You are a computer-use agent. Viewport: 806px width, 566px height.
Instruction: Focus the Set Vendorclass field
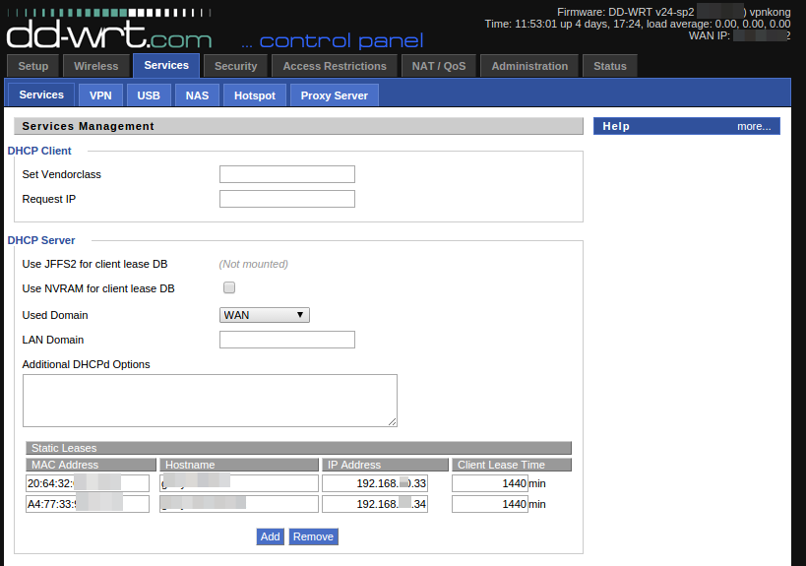(x=286, y=174)
